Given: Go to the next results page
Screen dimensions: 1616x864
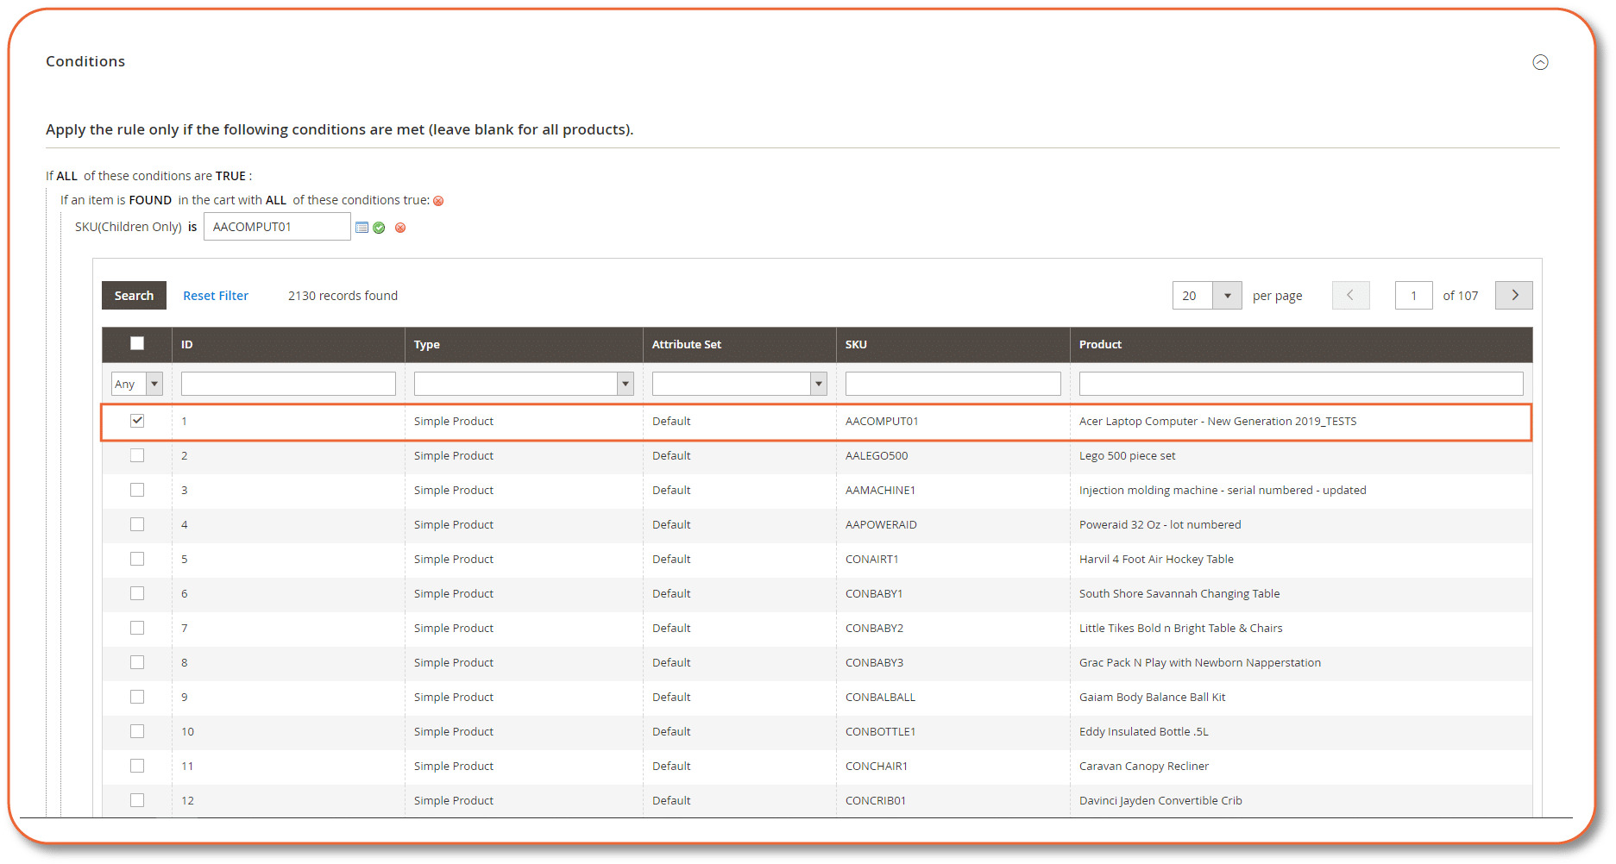Looking at the screenshot, I should [x=1513, y=295].
